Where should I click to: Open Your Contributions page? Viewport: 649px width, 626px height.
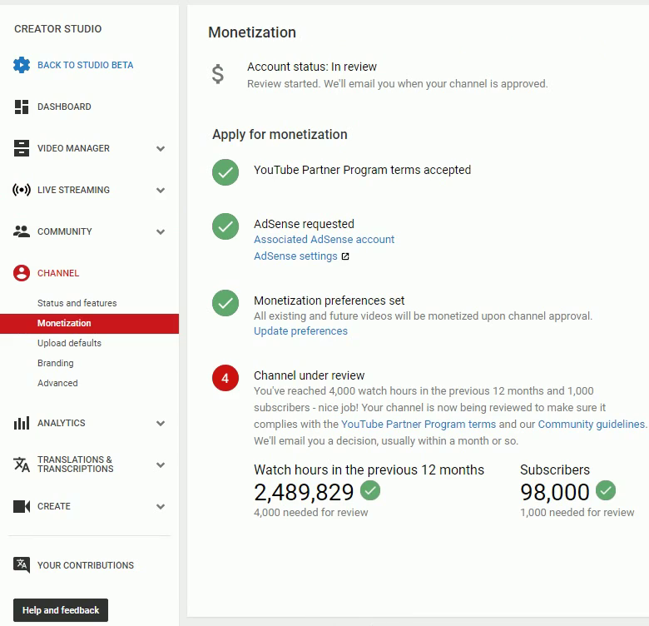pos(86,565)
